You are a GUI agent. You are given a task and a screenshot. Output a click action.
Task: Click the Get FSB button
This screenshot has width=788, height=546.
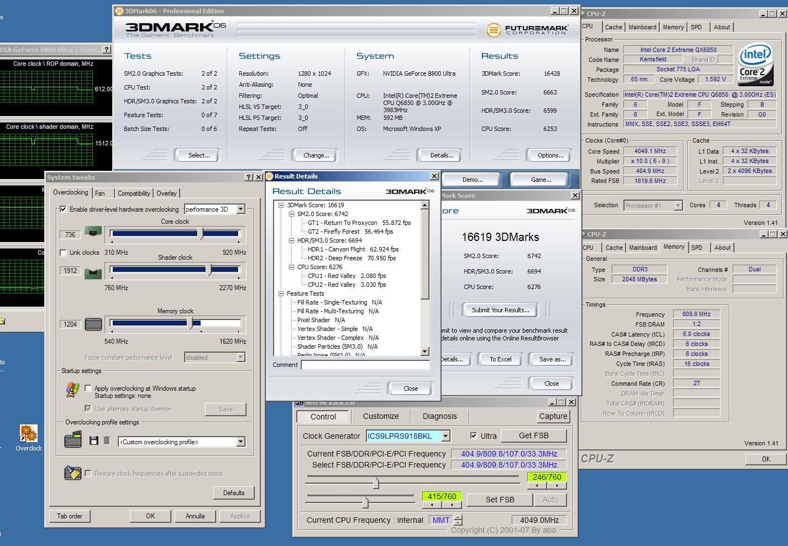click(x=533, y=435)
